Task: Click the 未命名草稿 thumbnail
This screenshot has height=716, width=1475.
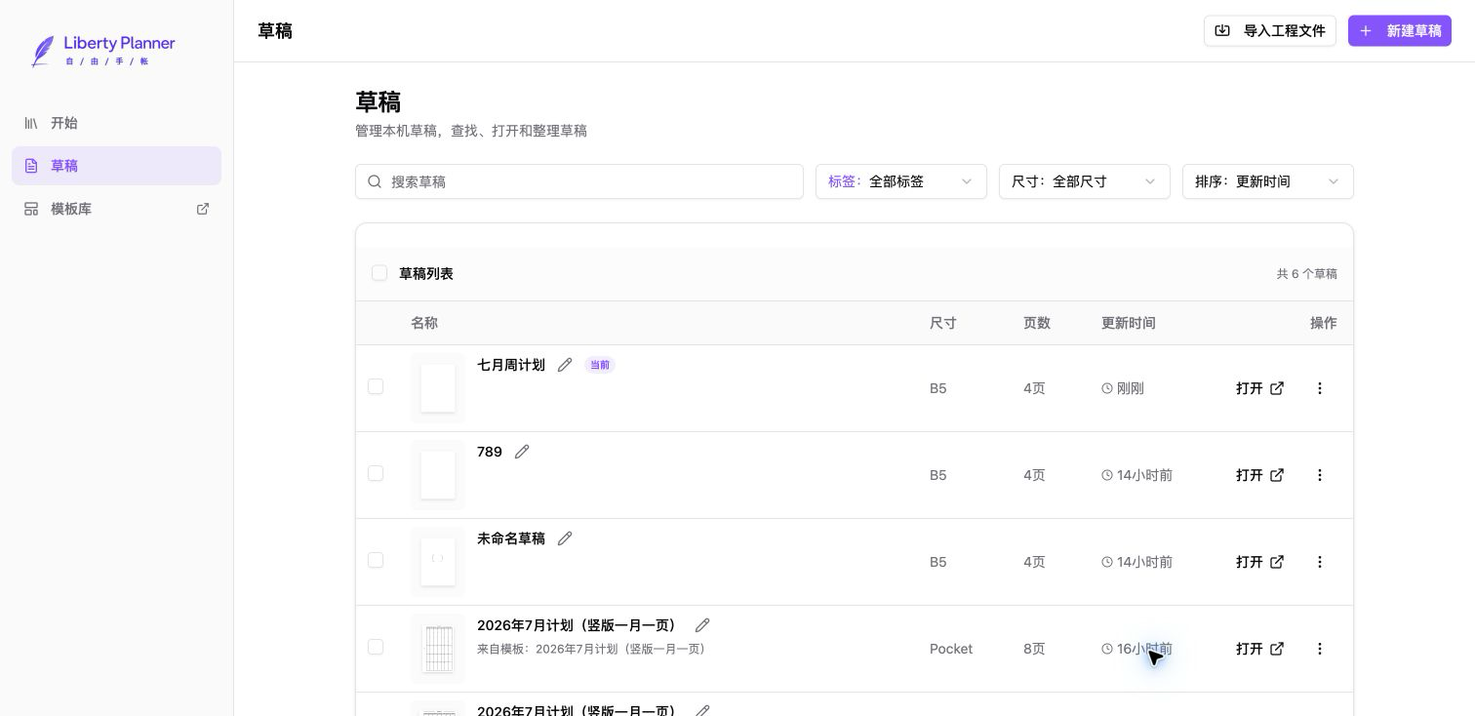Action: pos(438,562)
